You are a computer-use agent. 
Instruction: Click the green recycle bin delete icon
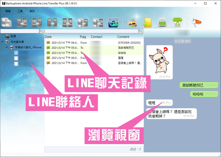pyautogui.click(x=177, y=22)
